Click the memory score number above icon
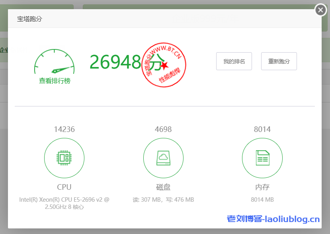This screenshot has height=234, width=330. (x=262, y=129)
